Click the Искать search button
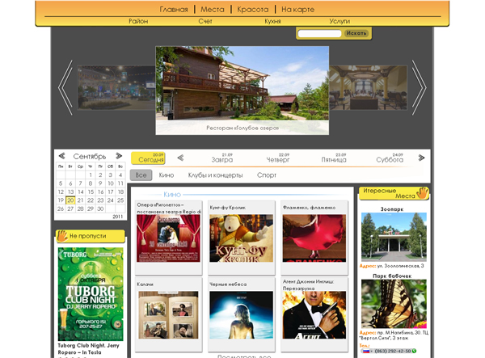485x358 pixels. click(x=356, y=33)
